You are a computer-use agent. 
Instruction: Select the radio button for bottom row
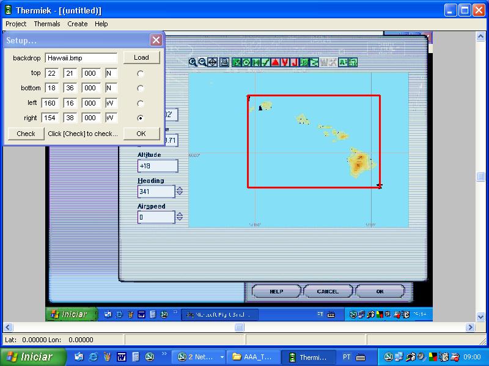(141, 88)
